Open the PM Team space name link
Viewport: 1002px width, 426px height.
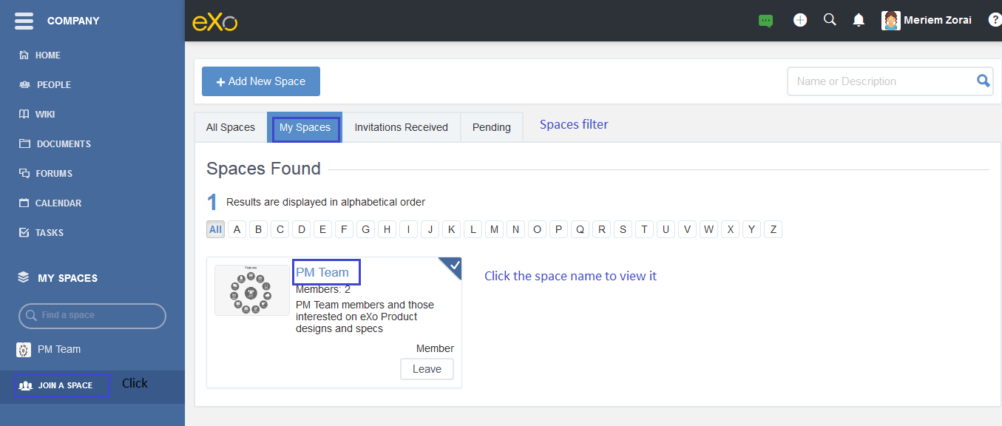point(322,272)
